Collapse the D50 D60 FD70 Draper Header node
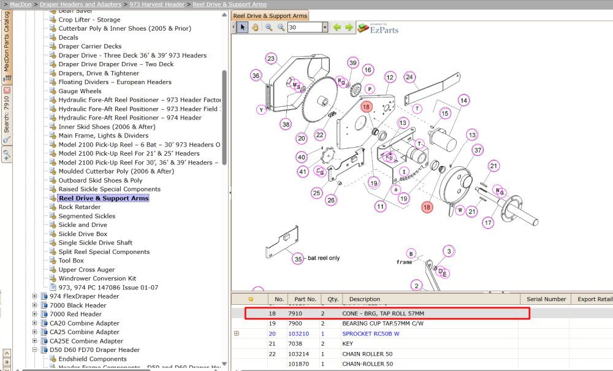613x371 pixels. pyautogui.click(x=35, y=350)
